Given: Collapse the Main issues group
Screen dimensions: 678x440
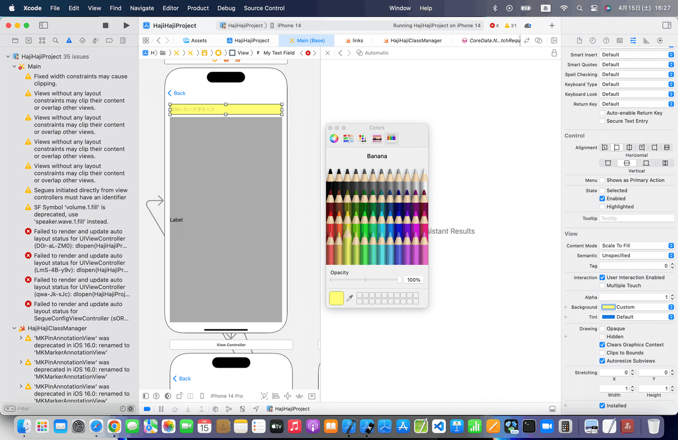Looking at the screenshot, I should coord(15,67).
